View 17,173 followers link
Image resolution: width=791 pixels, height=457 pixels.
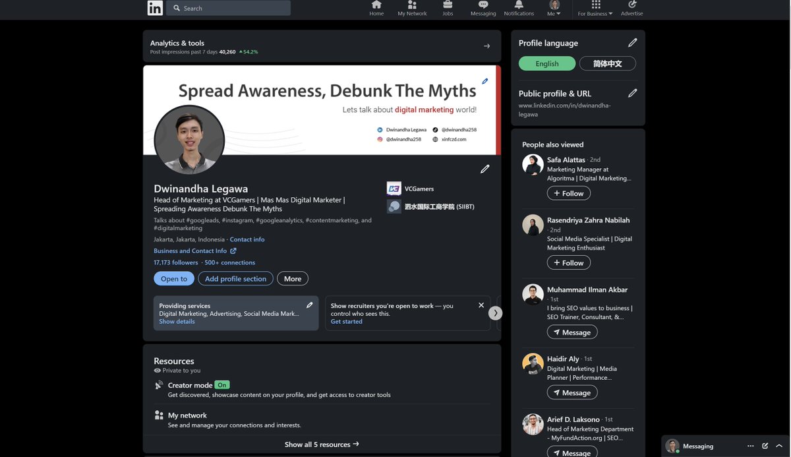coord(176,262)
